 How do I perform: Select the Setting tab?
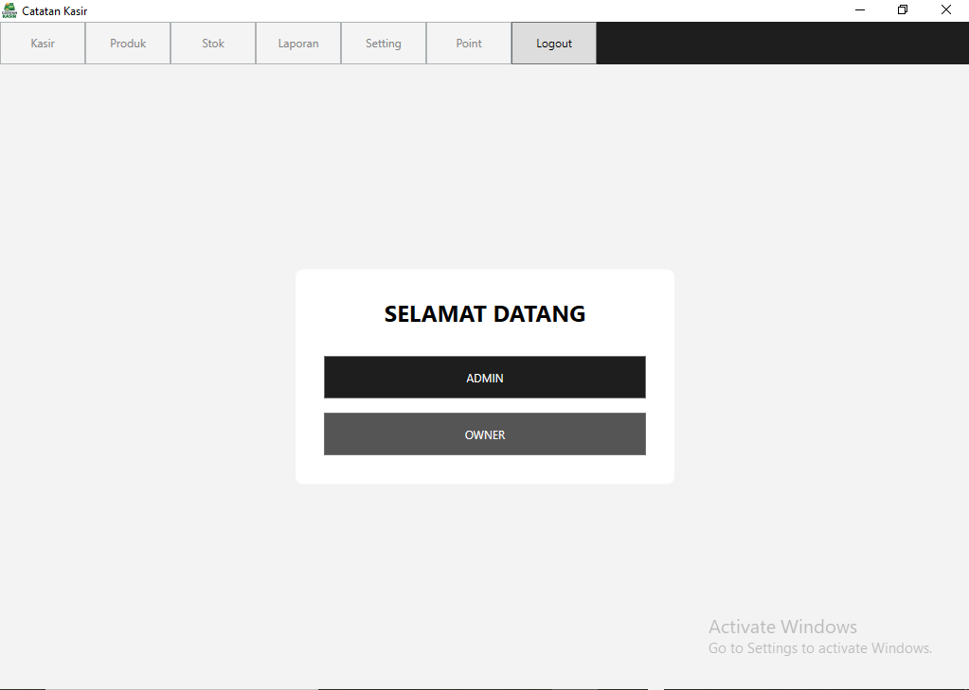pos(384,44)
